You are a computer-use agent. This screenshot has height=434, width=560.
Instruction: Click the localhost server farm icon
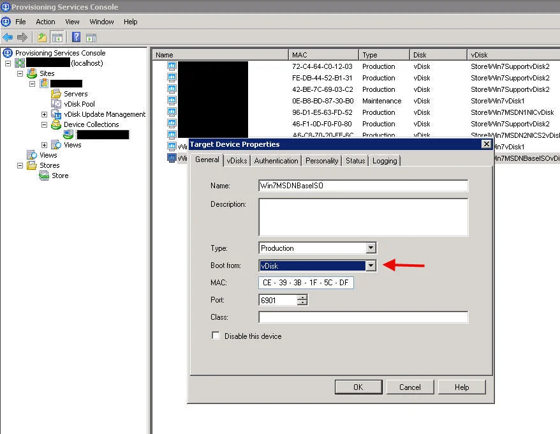point(20,63)
